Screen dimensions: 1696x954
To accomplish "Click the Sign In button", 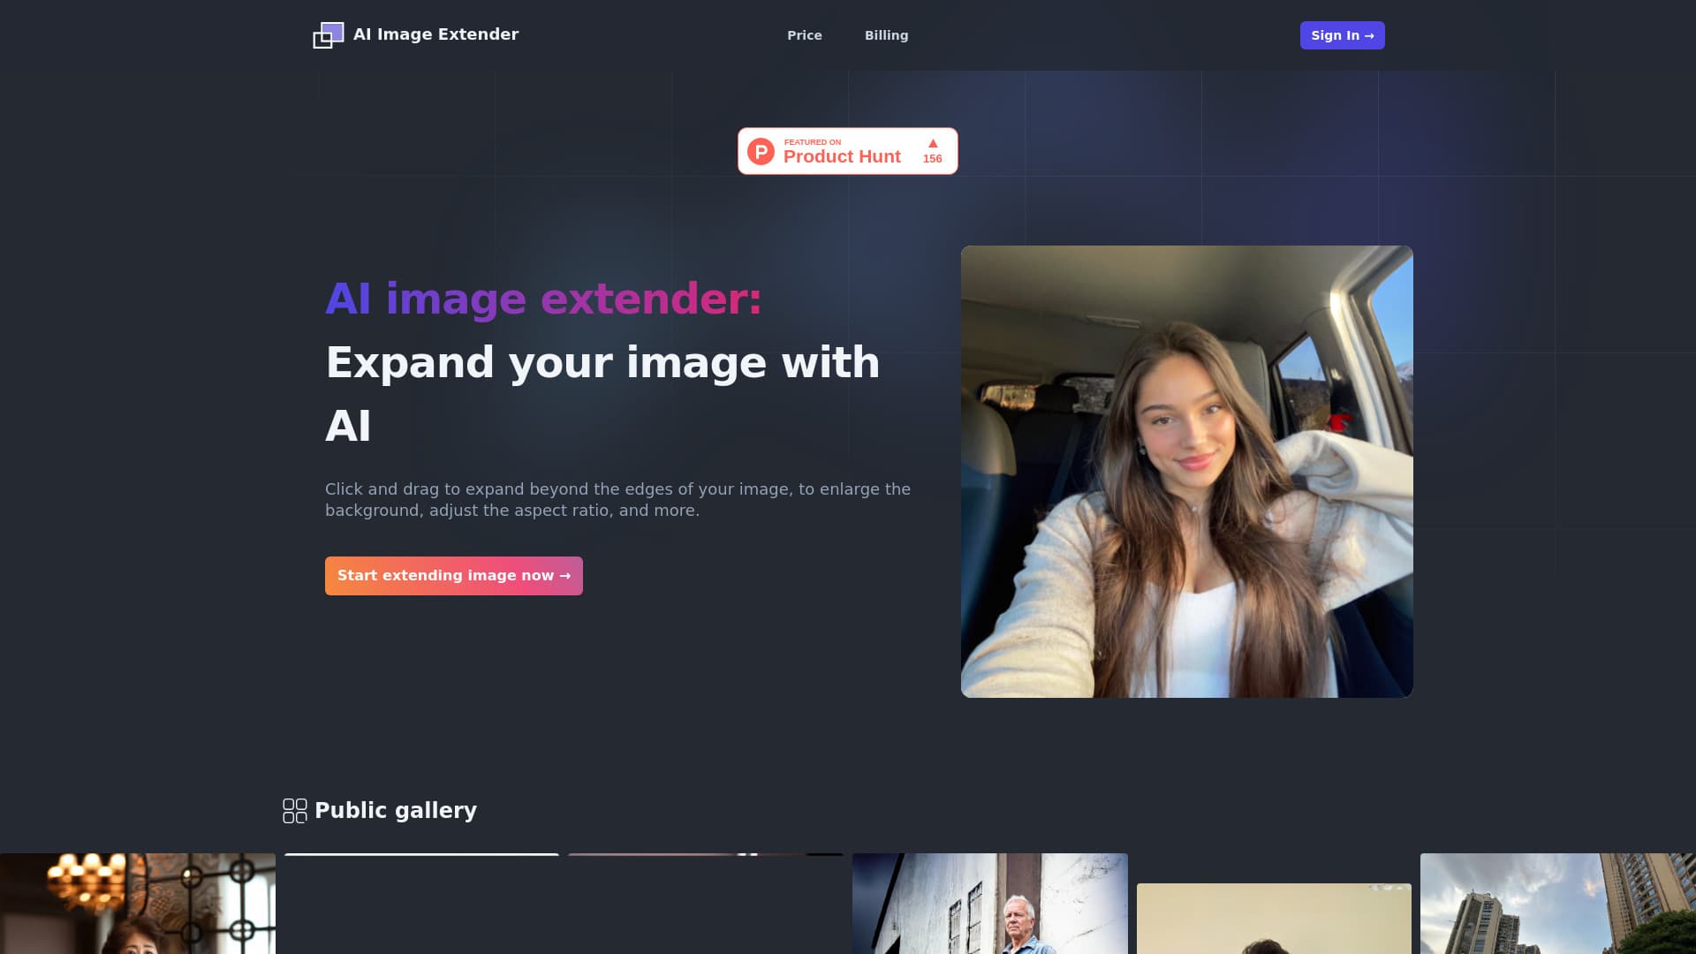I will [1342, 35].
